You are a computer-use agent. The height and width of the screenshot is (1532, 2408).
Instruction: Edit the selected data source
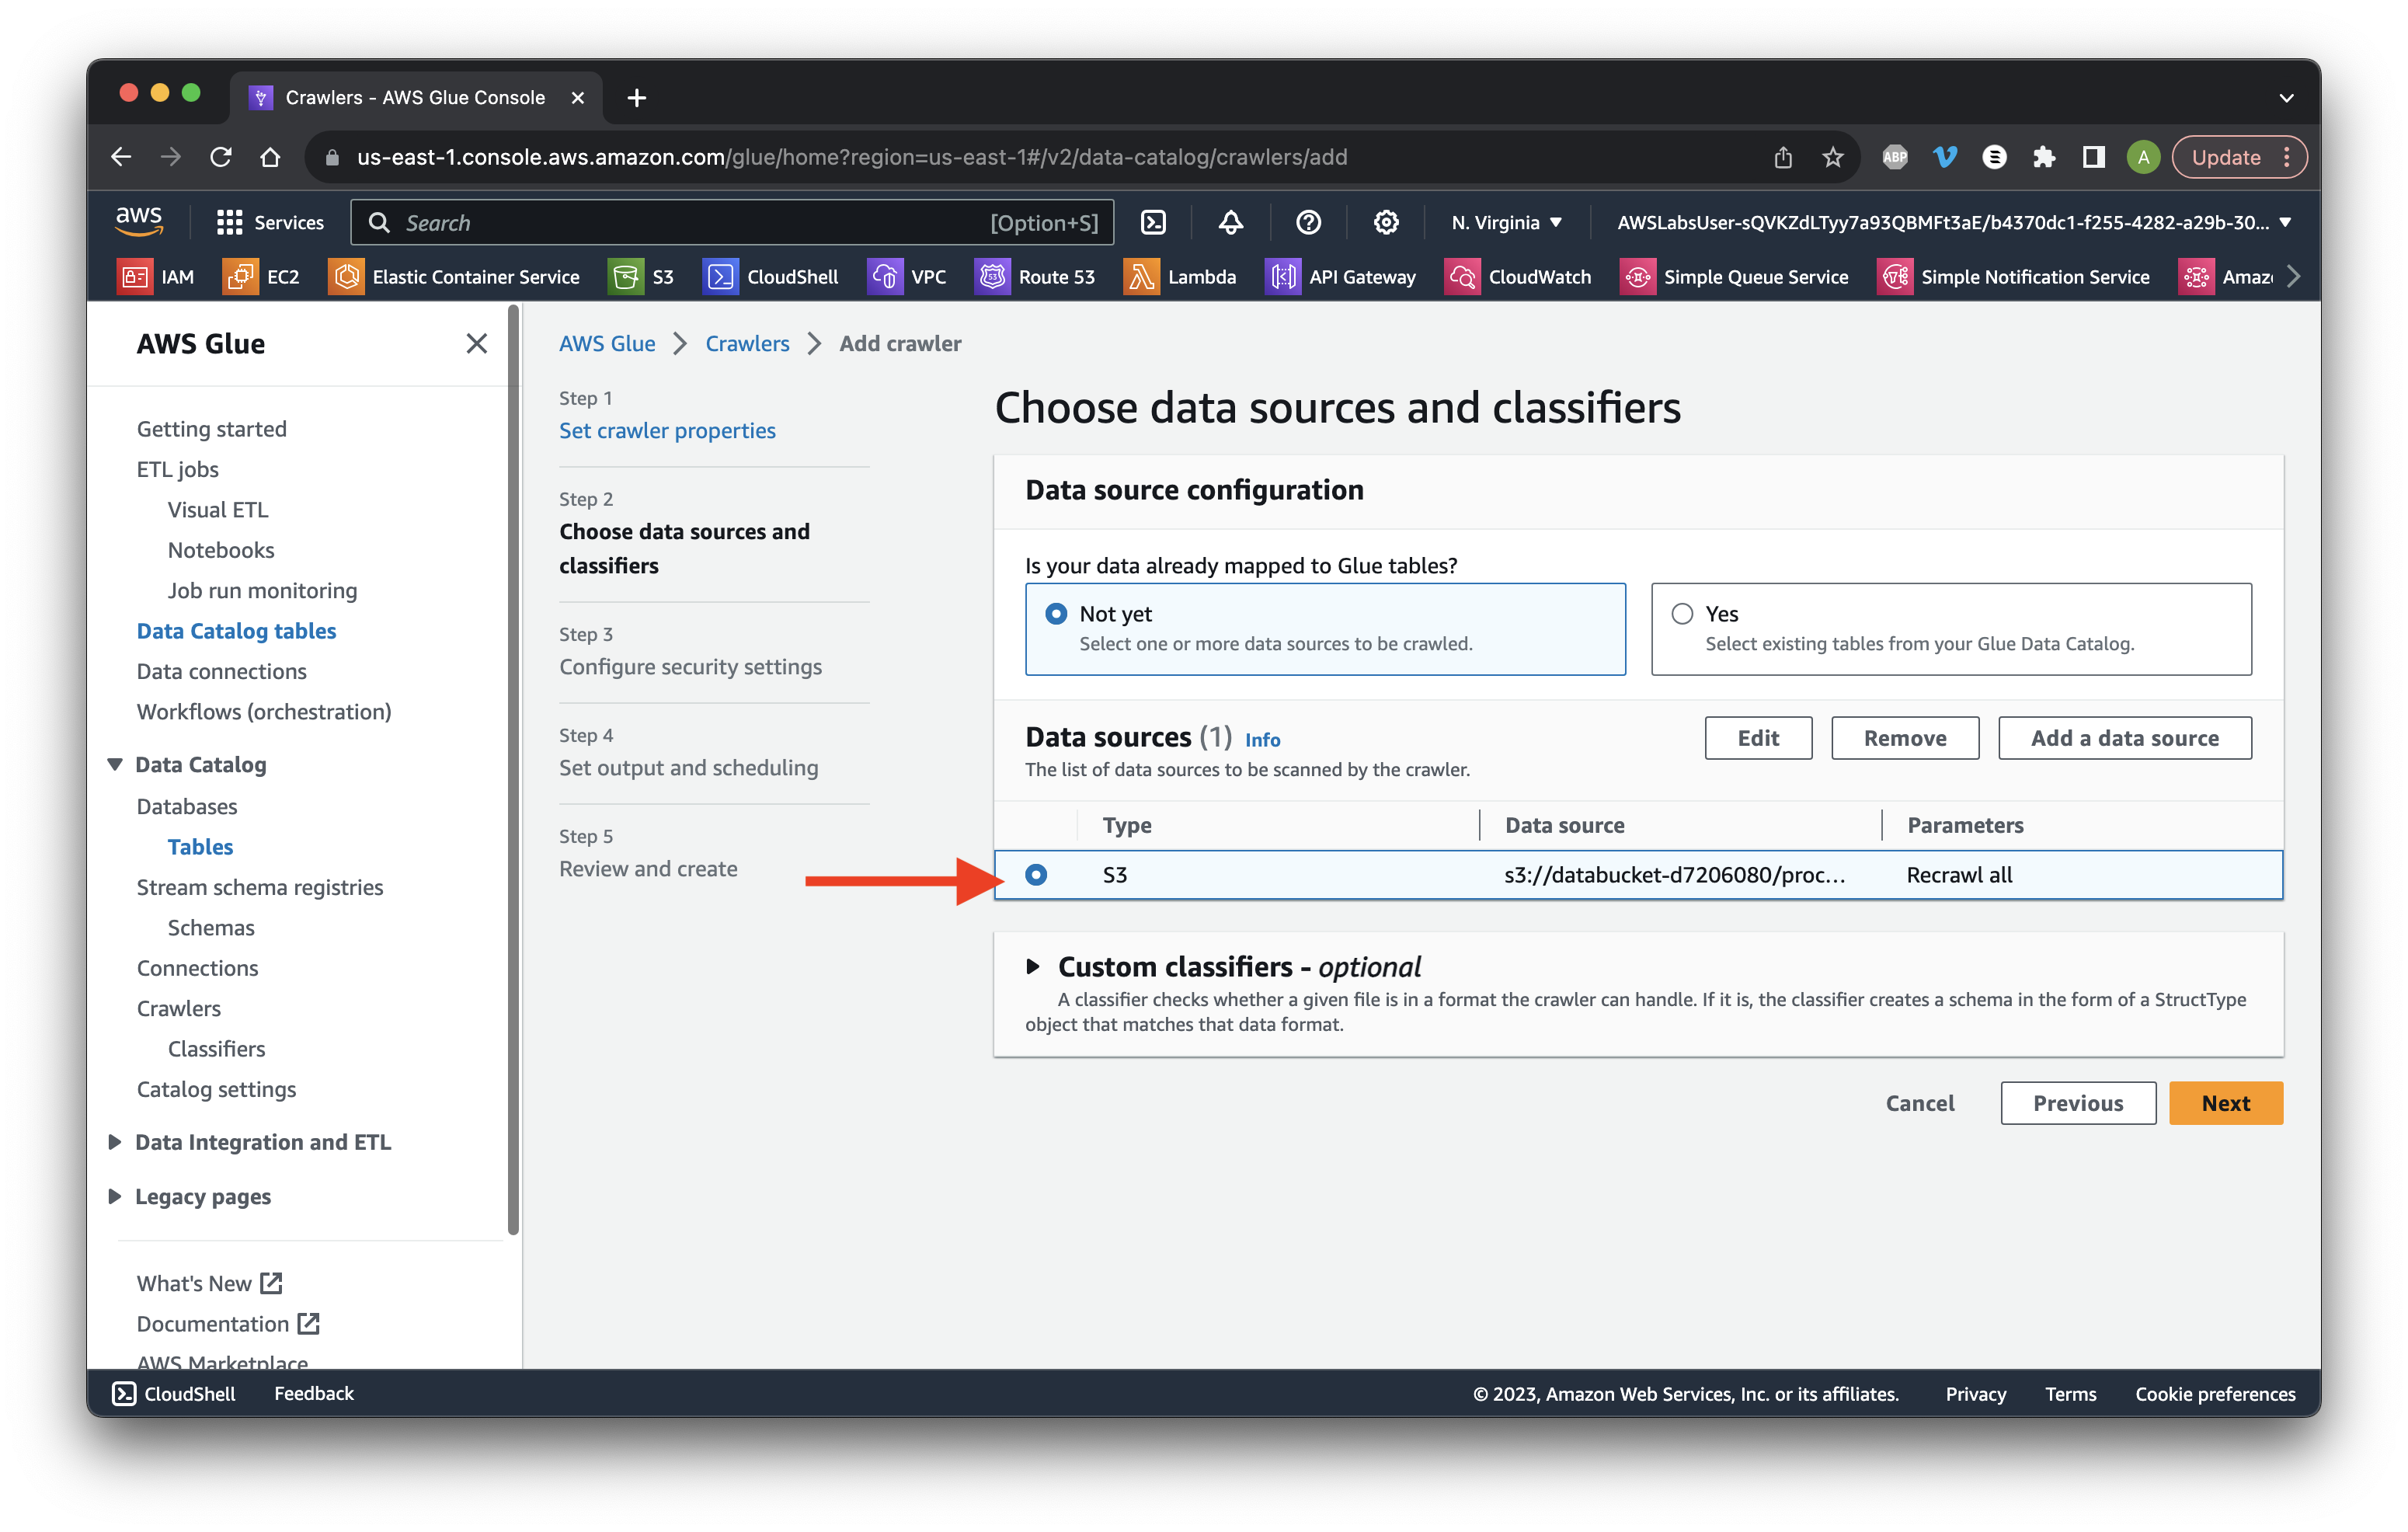tap(1758, 737)
